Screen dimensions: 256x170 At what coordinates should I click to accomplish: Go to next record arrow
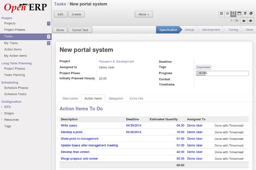tap(251, 21)
